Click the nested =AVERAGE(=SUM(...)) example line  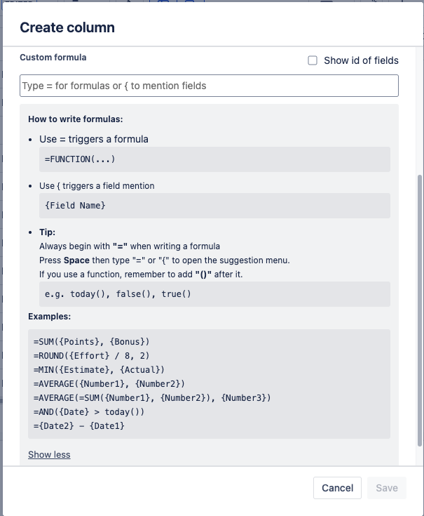pos(151,397)
